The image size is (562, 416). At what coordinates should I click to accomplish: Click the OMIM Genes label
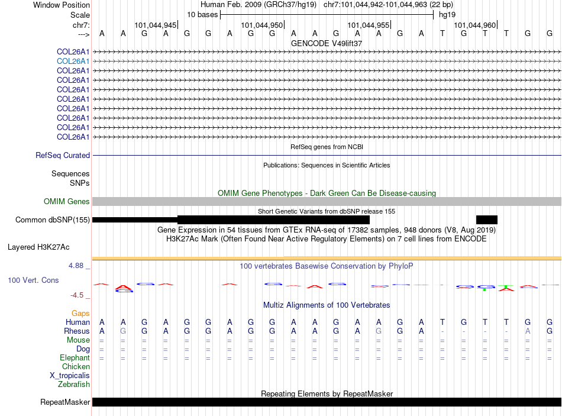tap(66, 202)
